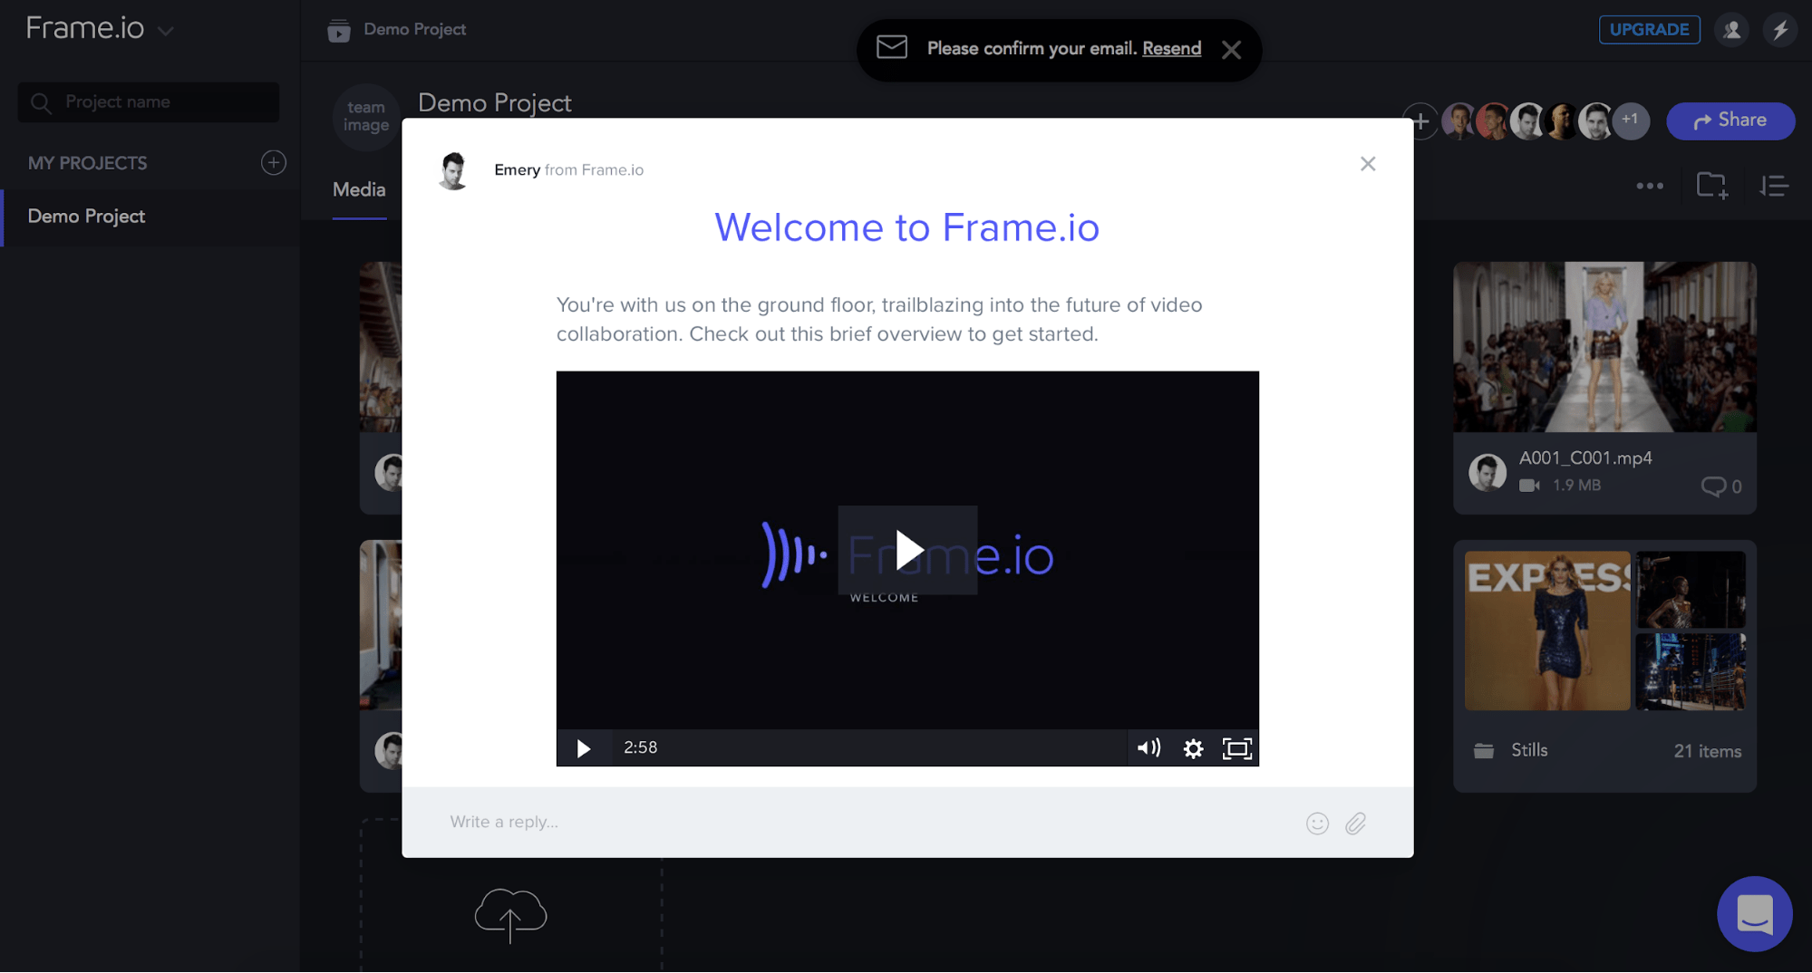Add a new project with plus icon
Image resolution: width=1812 pixels, height=973 pixels.
tap(273, 162)
